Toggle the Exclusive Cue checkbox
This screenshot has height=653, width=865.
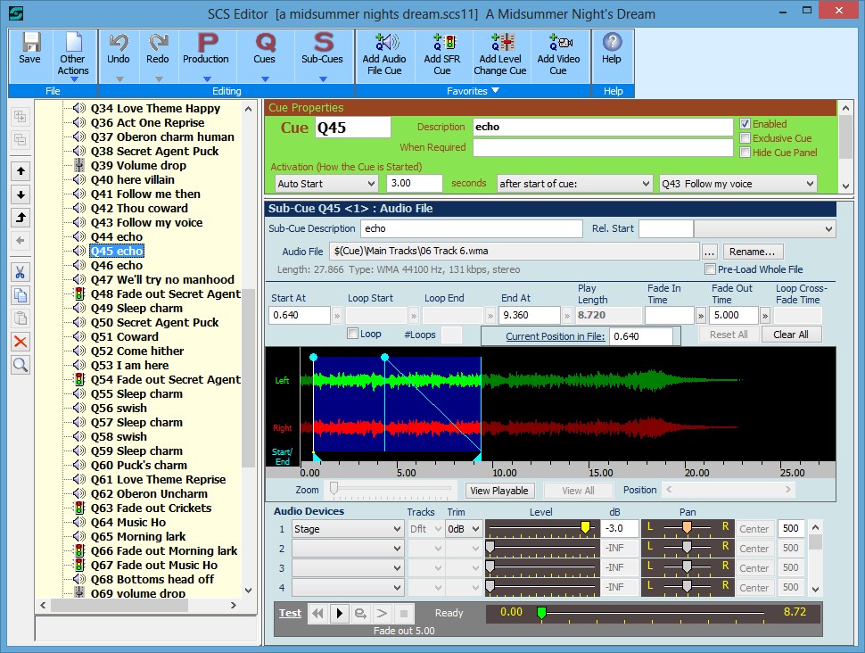(746, 138)
